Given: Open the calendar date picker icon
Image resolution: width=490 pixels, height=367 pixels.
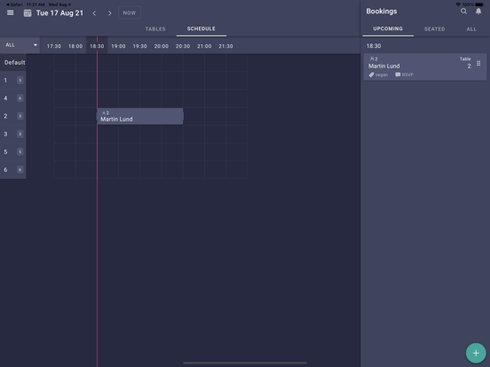Looking at the screenshot, I should 28,13.
